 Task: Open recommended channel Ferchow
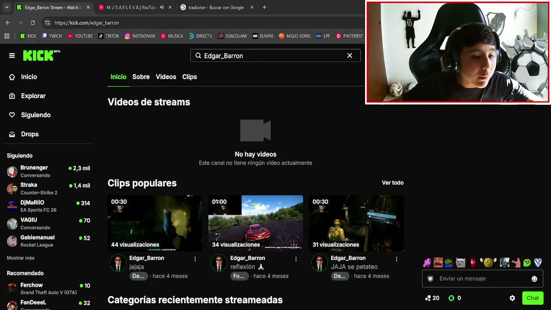pos(48,288)
